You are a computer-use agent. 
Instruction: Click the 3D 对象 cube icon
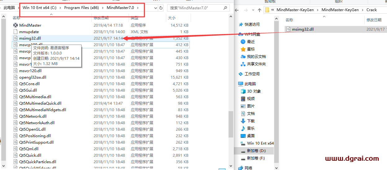[x=243, y=91]
